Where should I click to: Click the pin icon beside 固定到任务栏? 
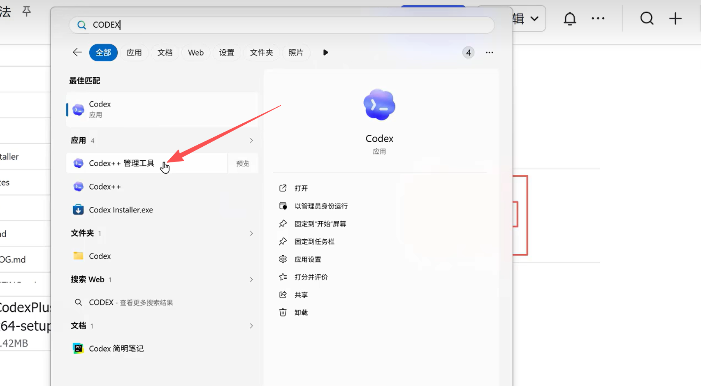click(283, 242)
